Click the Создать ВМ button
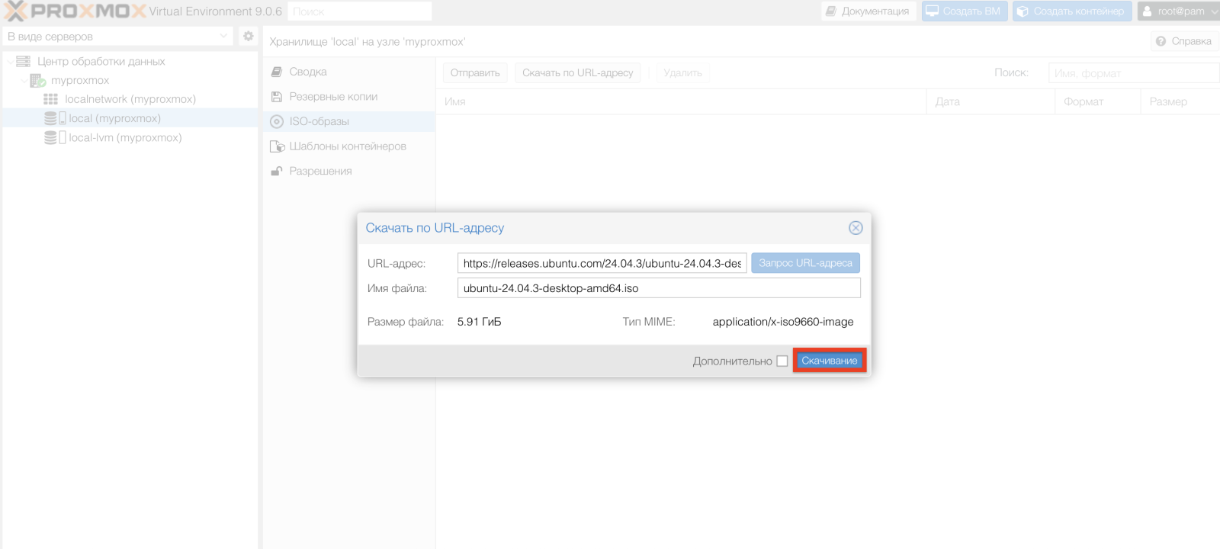This screenshot has width=1220, height=549. [964, 11]
